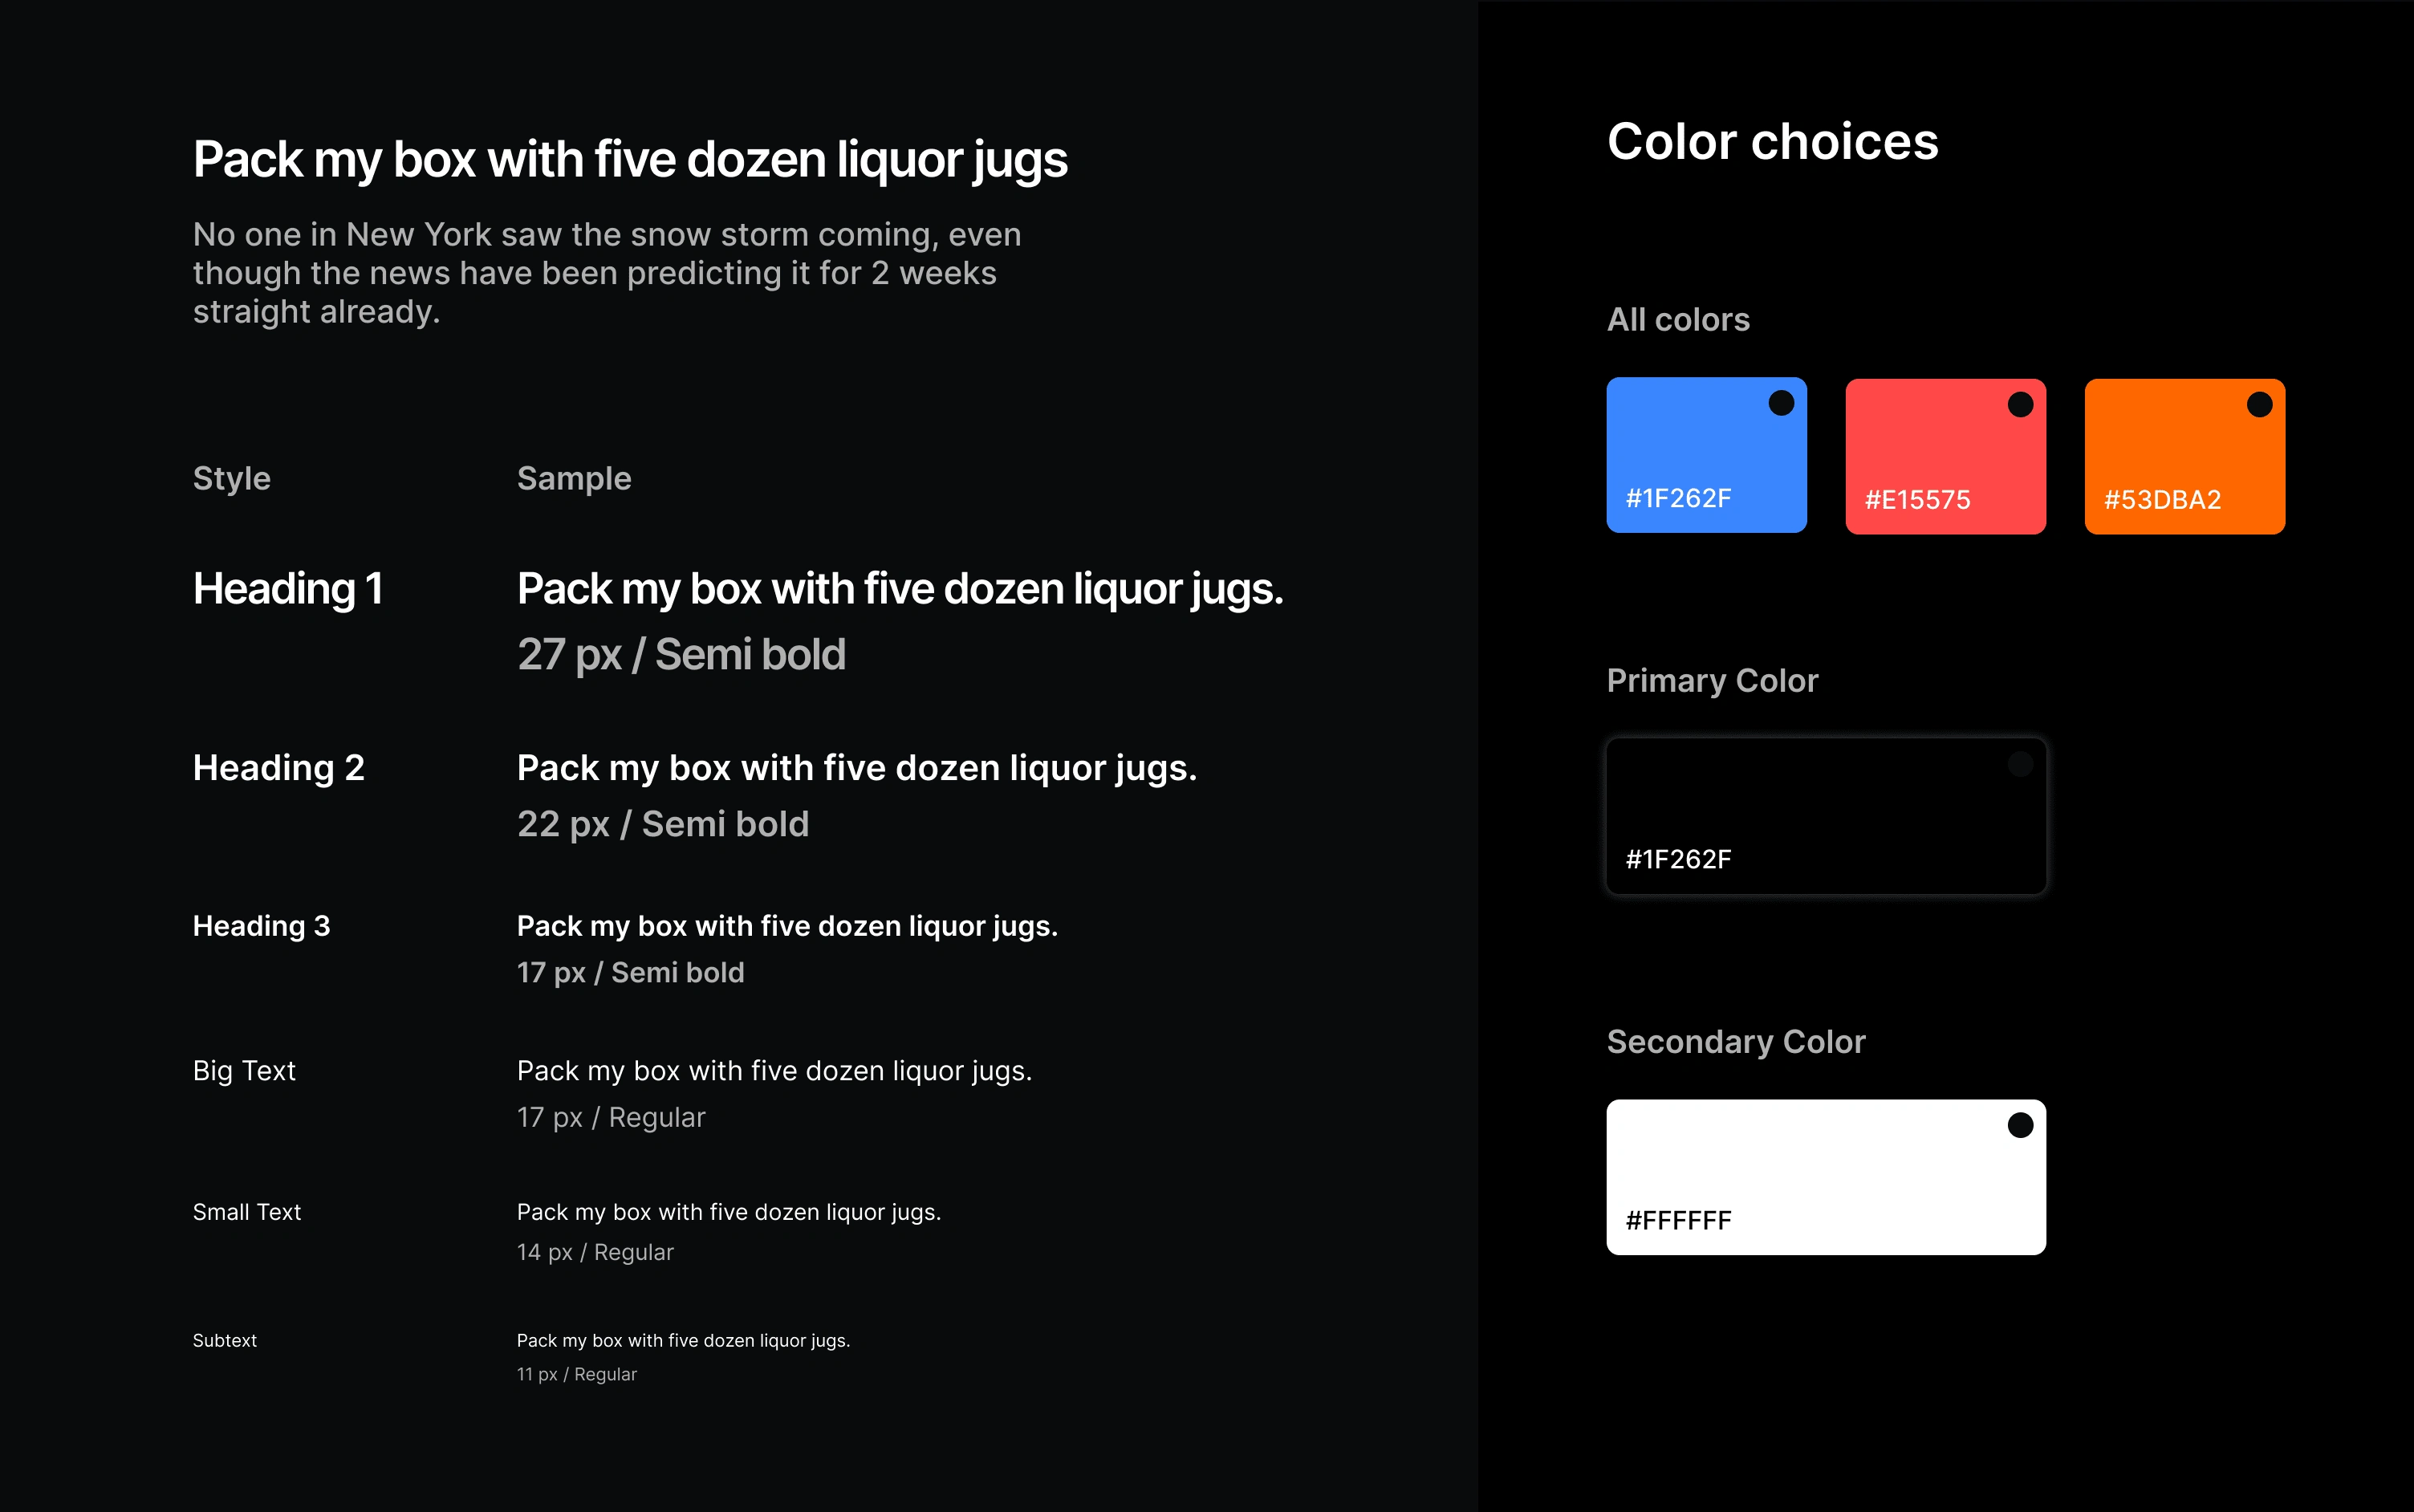Click the Heading 2 sample sentence

(857, 769)
